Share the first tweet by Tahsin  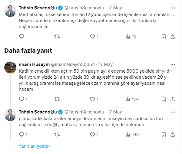click(x=173, y=37)
